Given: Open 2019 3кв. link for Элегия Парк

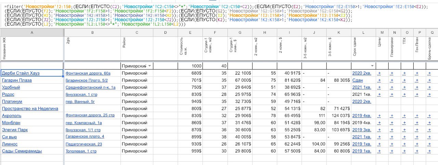Looking at the screenshot, I should pyautogui.click(x=362, y=130).
